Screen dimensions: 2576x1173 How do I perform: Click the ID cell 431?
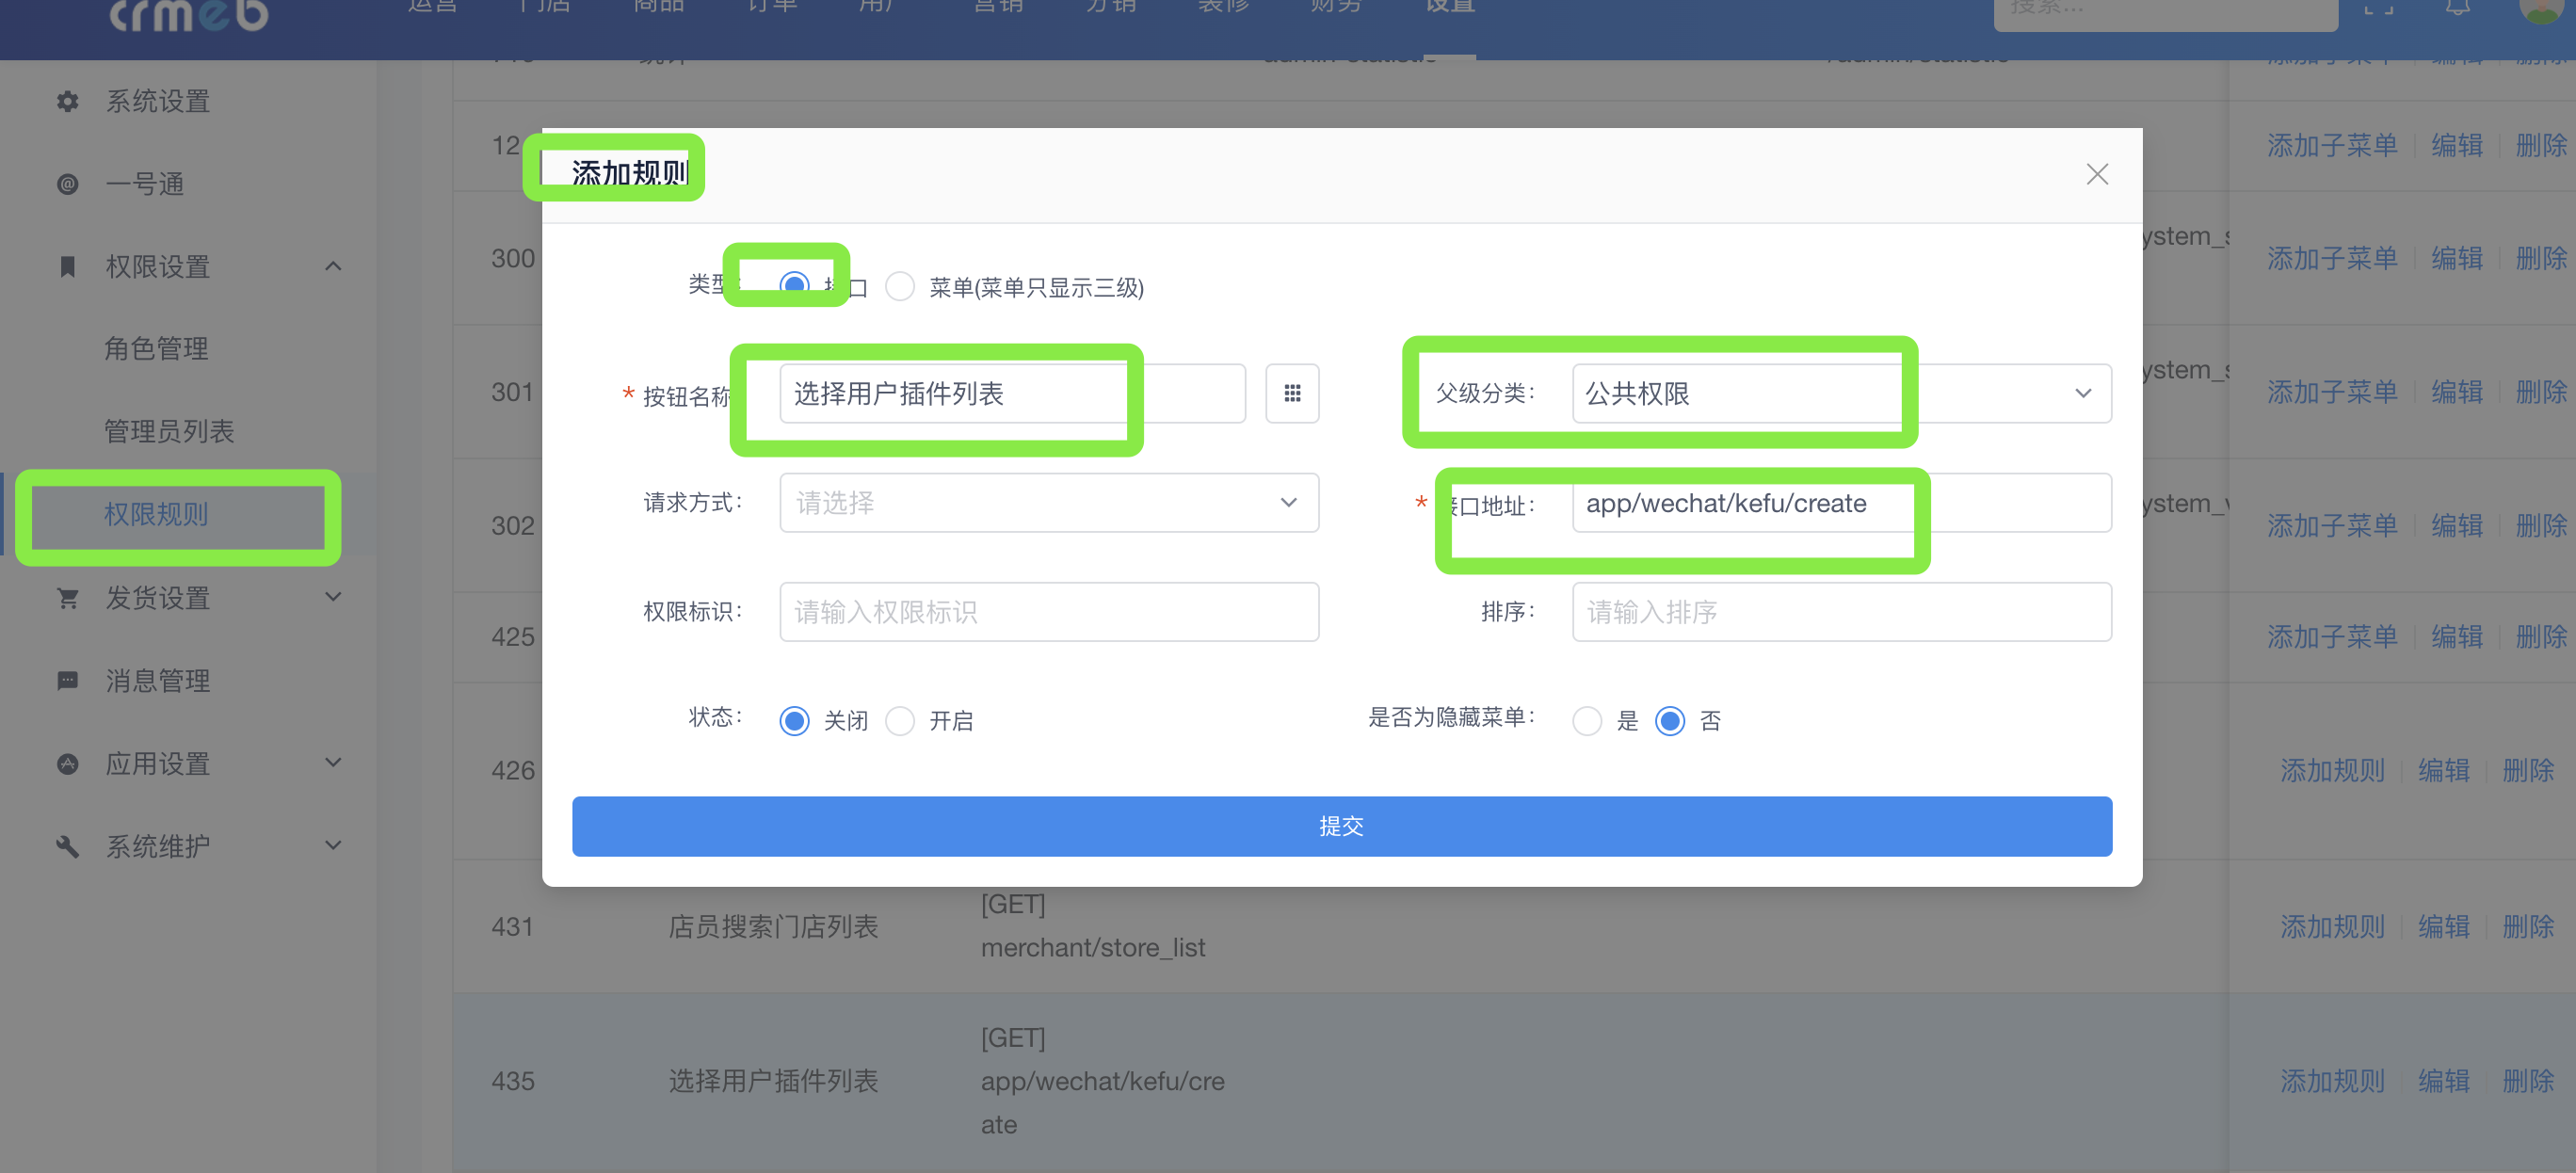pos(513,927)
